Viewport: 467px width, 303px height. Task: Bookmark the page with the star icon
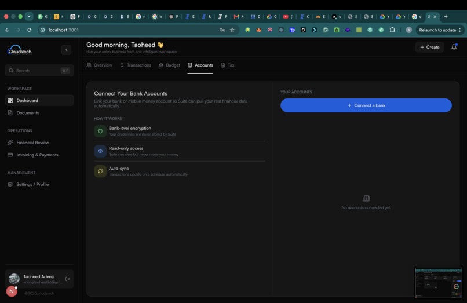click(x=232, y=30)
